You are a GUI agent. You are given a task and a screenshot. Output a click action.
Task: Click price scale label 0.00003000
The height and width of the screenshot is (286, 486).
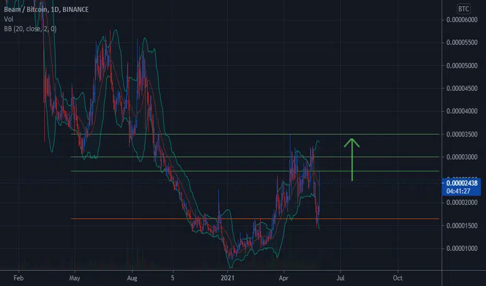point(462,157)
